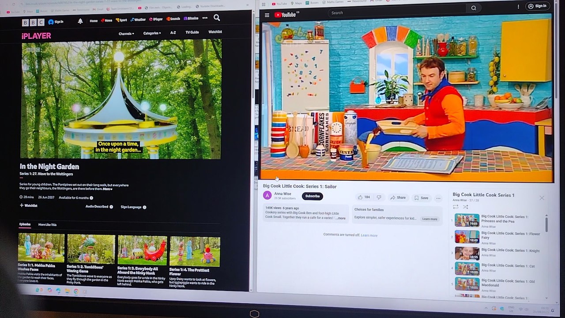565x318 pixels.
Task: Sign in to YouTube
Action: (538, 6)
